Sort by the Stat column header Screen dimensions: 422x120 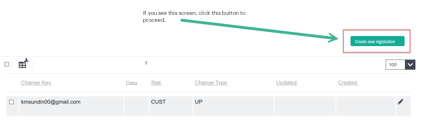(x=156, y=83)
